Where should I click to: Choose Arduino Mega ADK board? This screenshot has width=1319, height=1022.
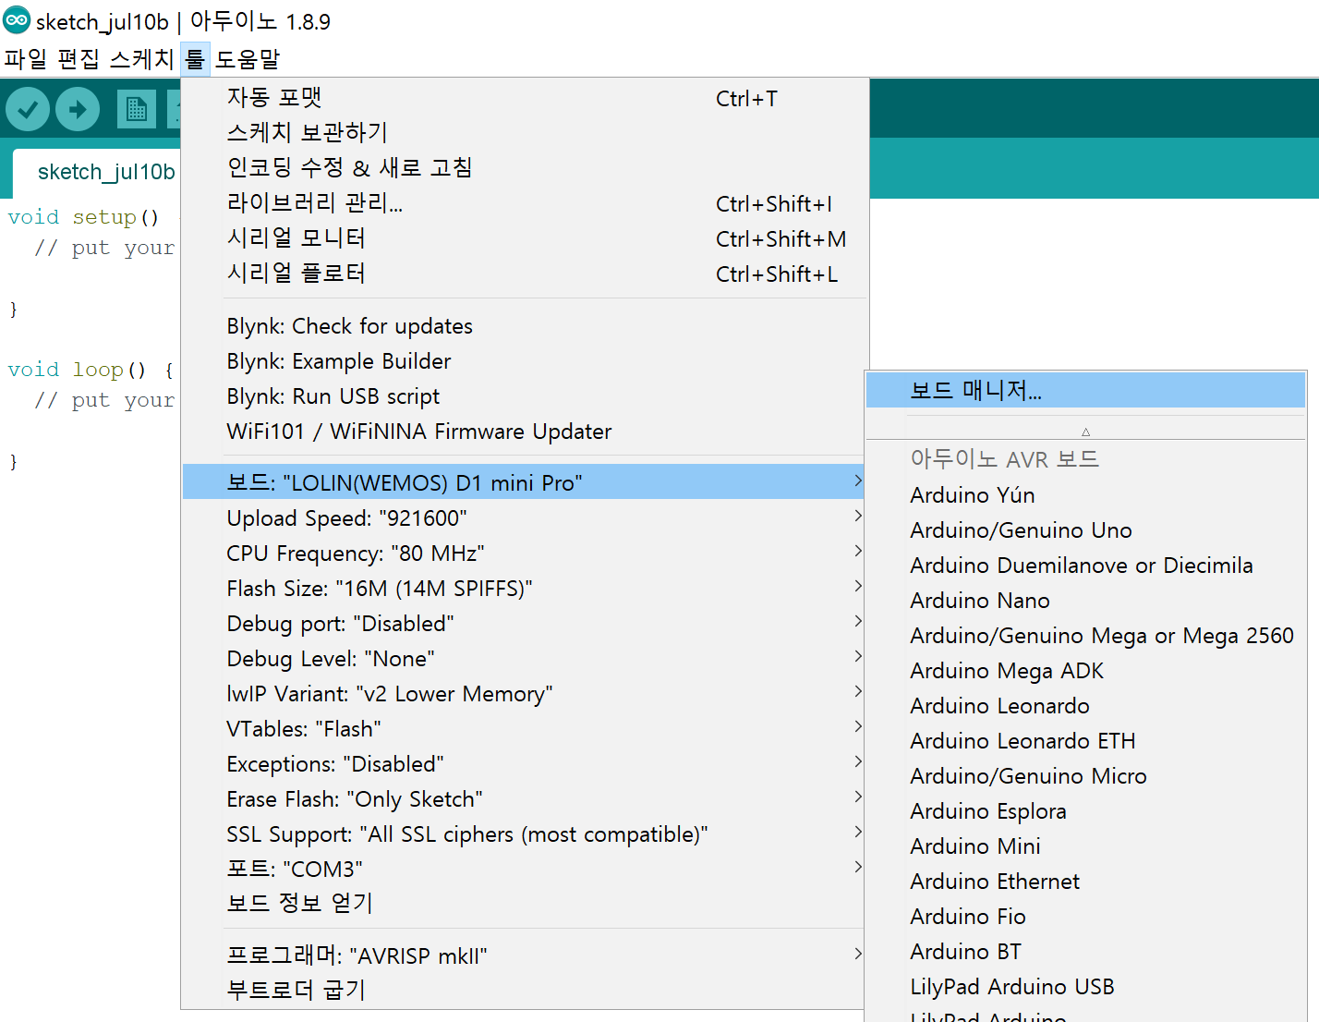coord(1085,671)
